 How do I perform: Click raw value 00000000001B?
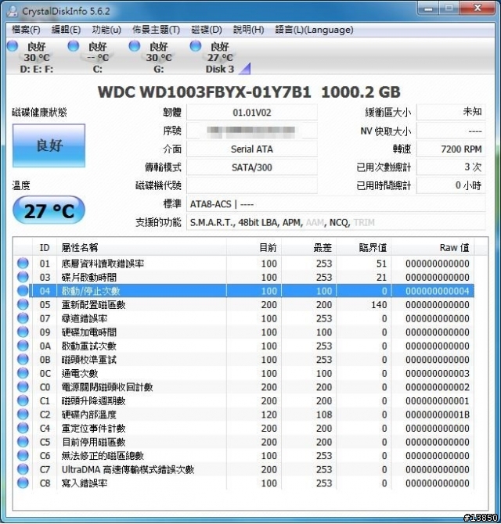(x=438, y=415)
